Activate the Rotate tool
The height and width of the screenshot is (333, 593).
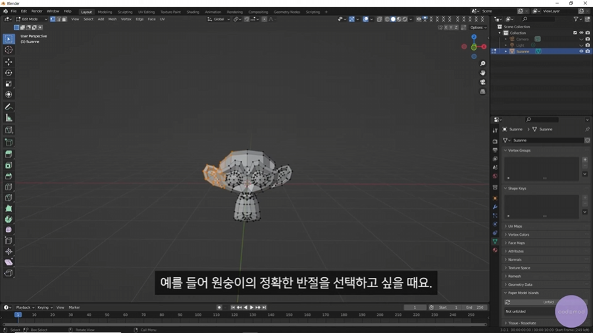pos(9,73)
